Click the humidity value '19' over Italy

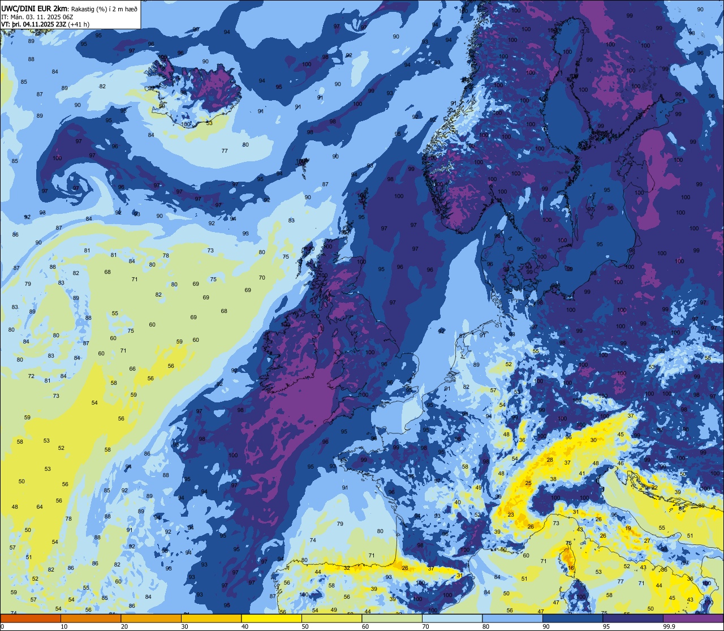pyautogui.click(x=628, y=529)
